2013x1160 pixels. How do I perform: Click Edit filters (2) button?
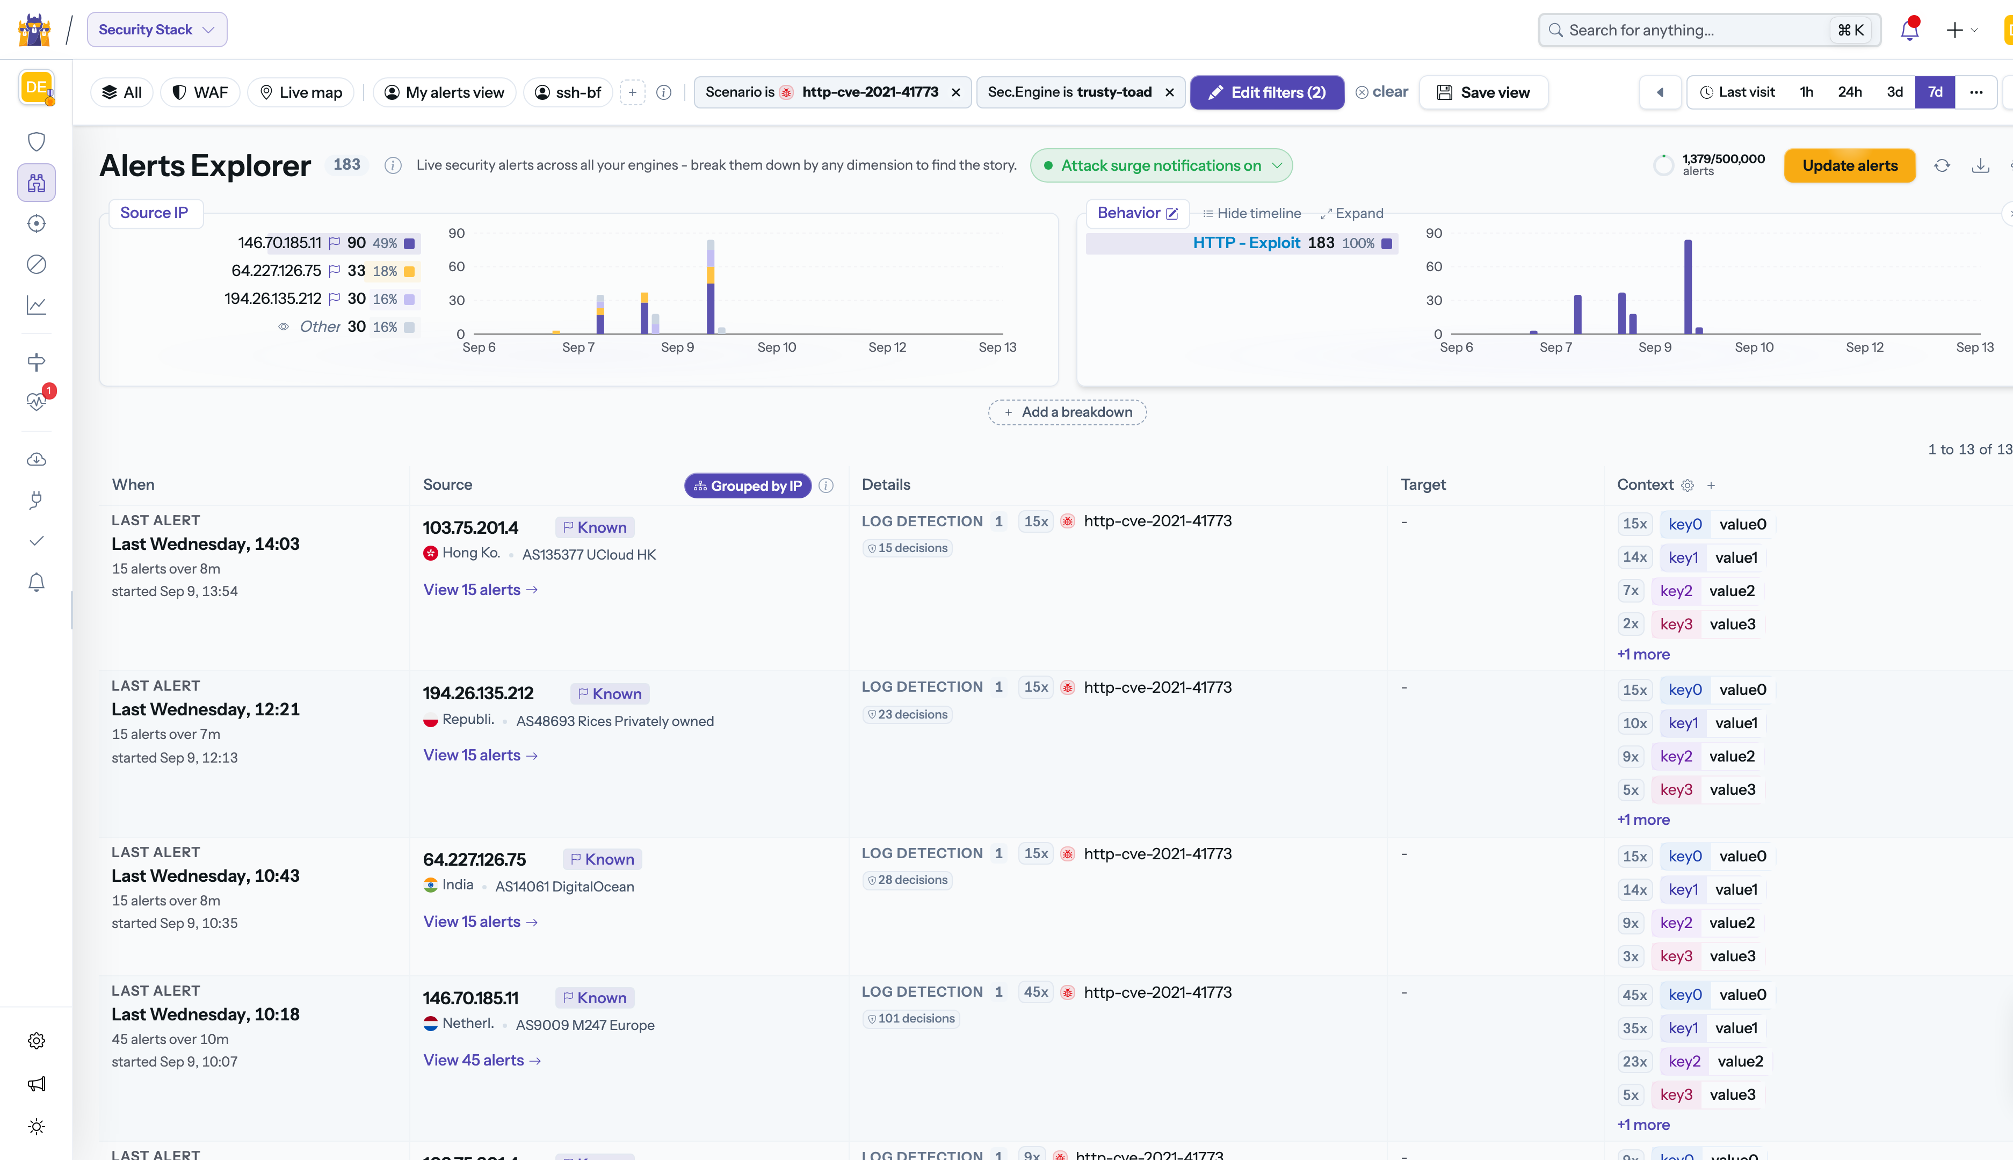click(1268, 92)
